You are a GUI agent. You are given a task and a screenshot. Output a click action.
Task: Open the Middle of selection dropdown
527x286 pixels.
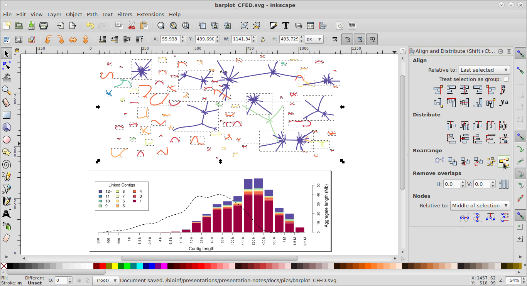point(480,205)
